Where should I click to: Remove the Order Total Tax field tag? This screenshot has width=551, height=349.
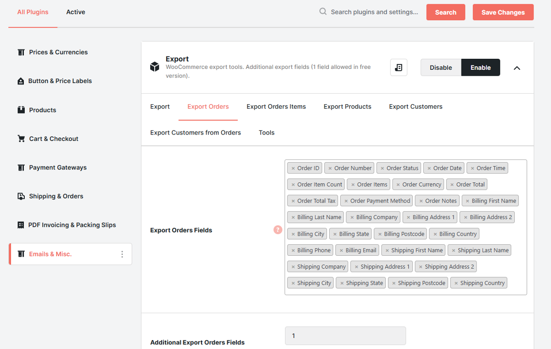pyautogui.click(x=293, y=201)
